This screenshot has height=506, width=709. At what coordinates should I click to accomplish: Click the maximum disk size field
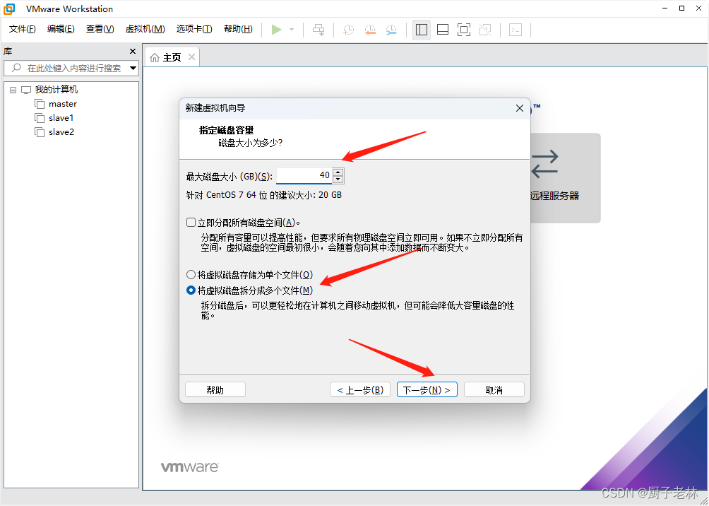[x=304, y=175]
